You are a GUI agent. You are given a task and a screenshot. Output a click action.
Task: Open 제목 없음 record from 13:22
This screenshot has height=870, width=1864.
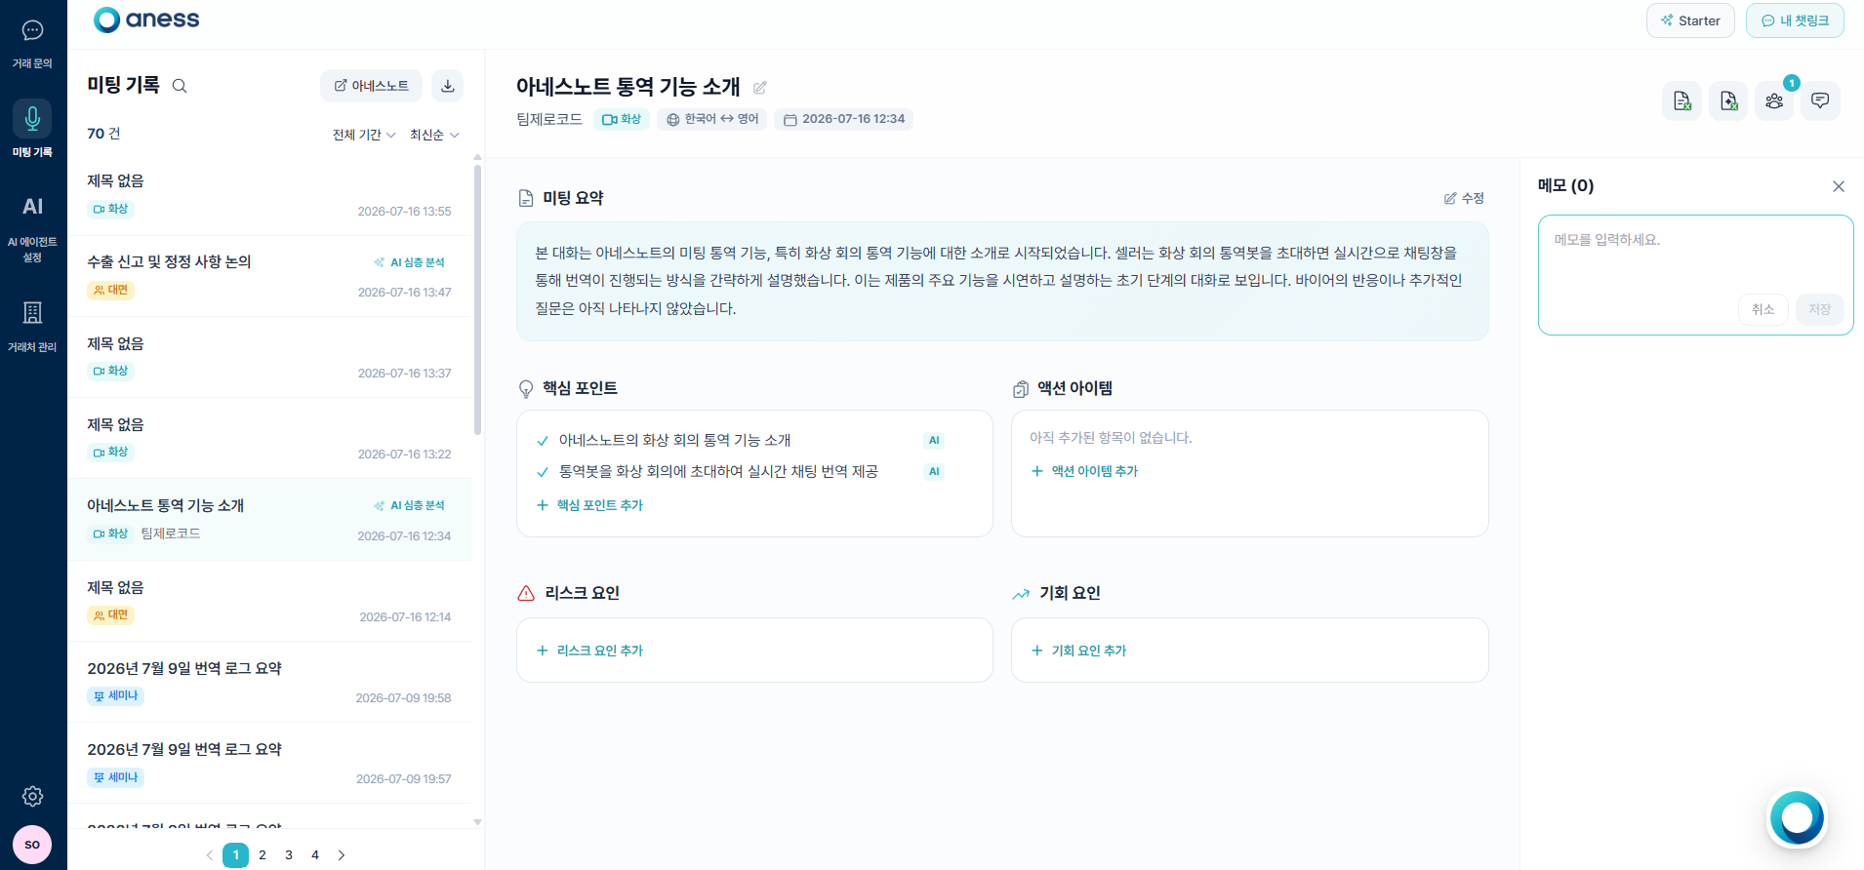click(x=269, y=438)
